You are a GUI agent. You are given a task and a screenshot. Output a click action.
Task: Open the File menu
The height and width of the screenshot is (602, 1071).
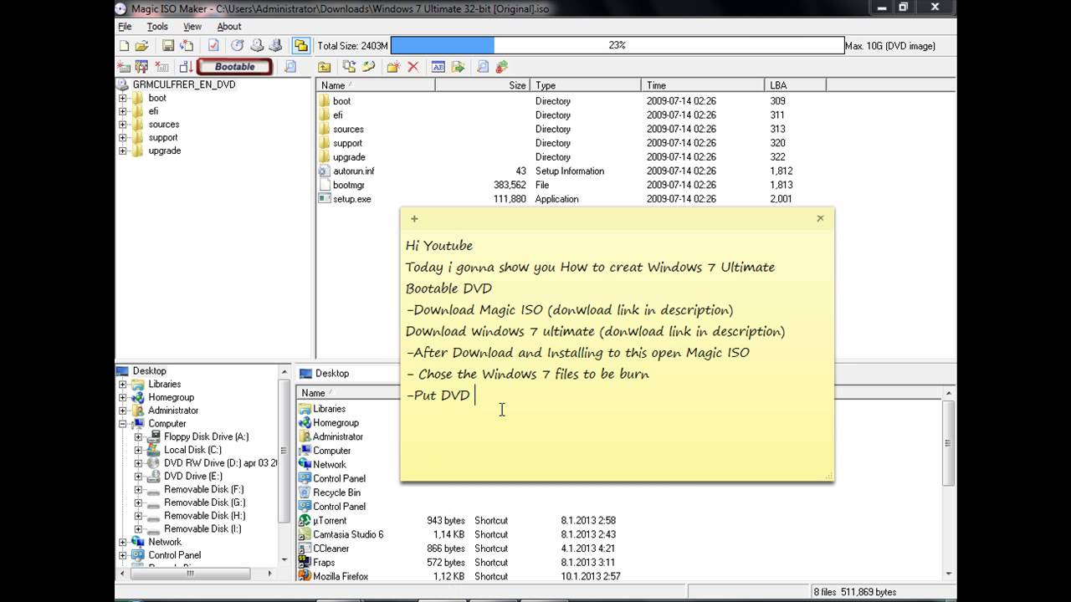click(x=125, y=27)
